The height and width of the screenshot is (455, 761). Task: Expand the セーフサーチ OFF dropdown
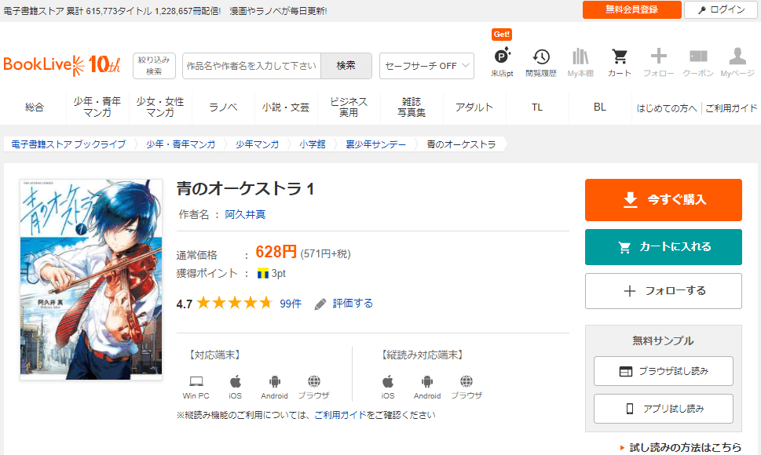426,66
